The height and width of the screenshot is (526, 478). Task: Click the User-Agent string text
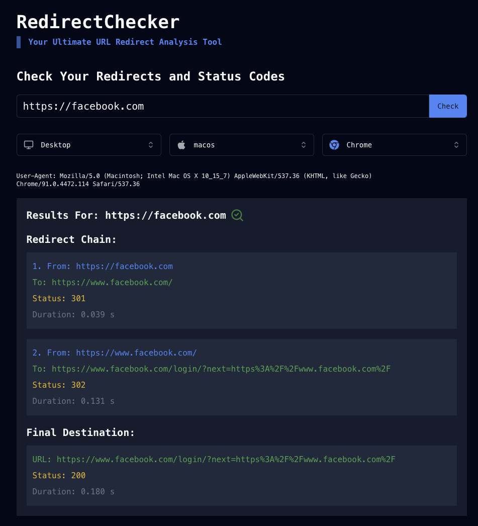[194, 180]
